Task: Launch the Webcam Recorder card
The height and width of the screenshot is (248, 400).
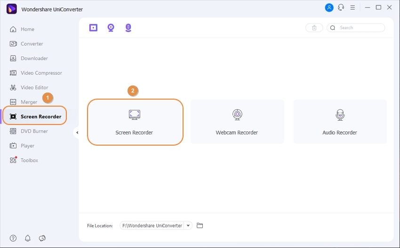Action: pos(237,122)
